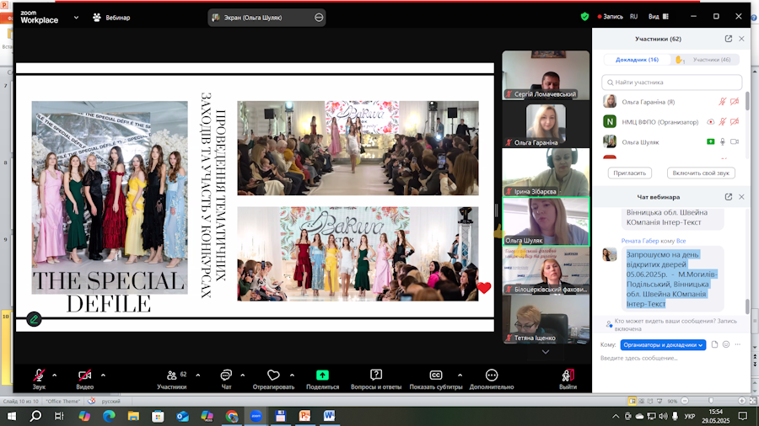Screen dimensions: 759x426
Task: Open chat more options (three dots)
Action: point(738,344)
